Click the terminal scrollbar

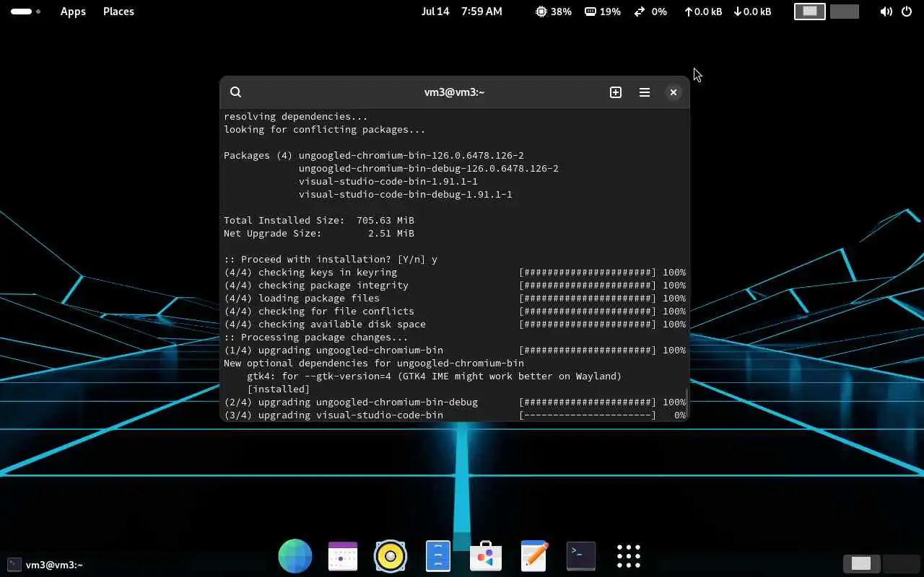[687, 401]
